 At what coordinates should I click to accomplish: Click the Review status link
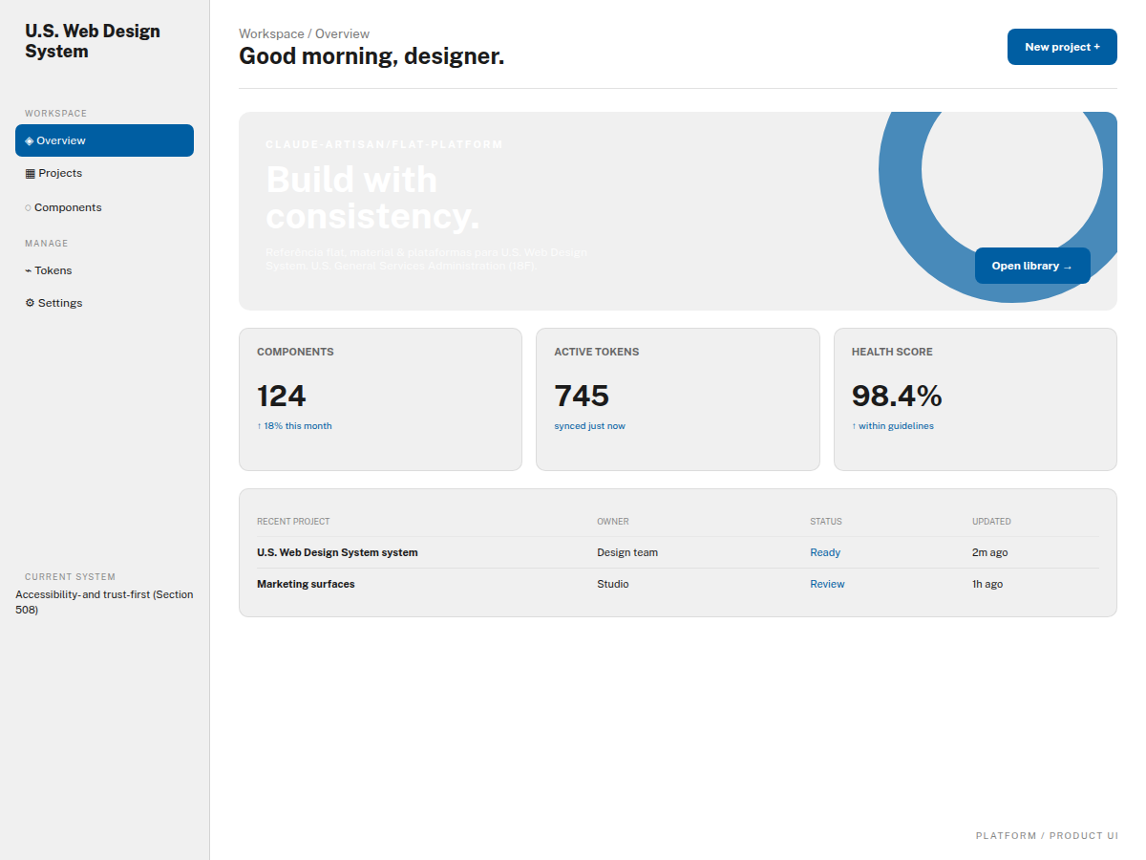pos(827,584)
